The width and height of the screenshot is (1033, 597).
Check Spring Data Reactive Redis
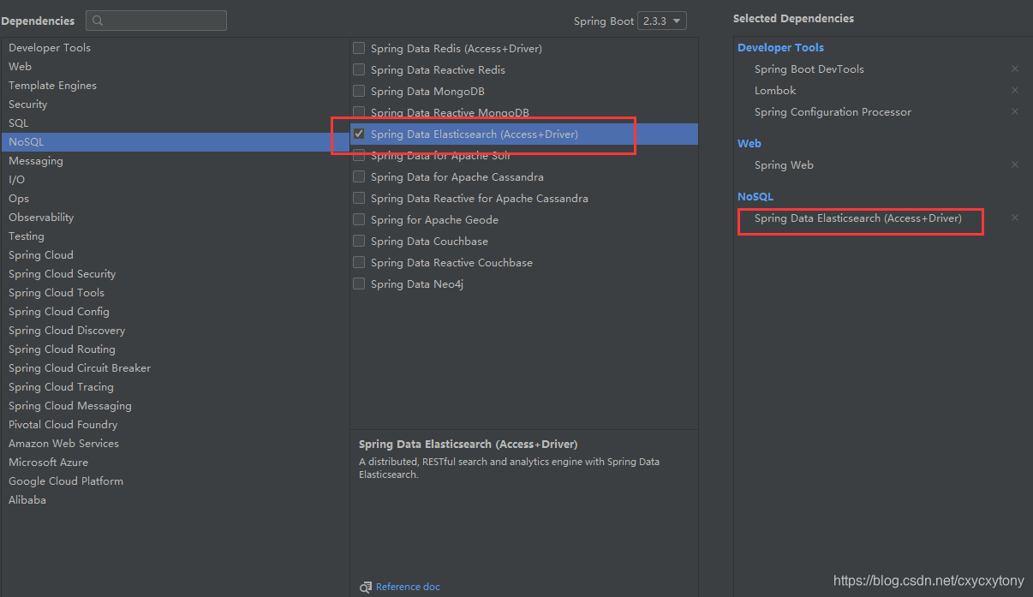click(359, 70)
